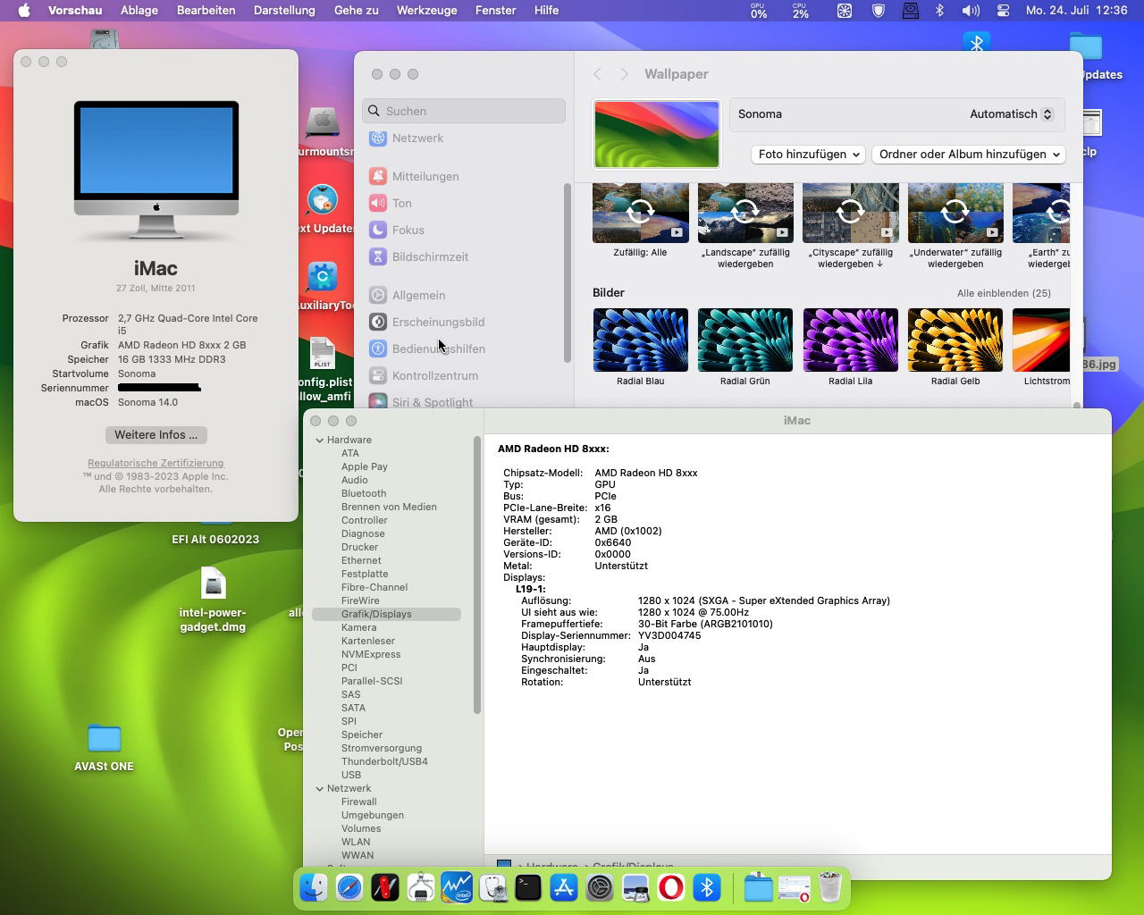Open the Trash in the Dock
This screenshot has height=915, width=1144.
(x=830, y=887)
